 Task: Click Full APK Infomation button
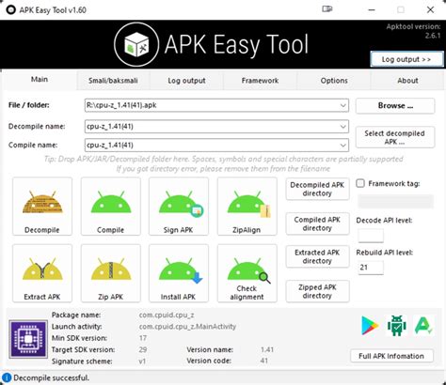pos(391,356)
